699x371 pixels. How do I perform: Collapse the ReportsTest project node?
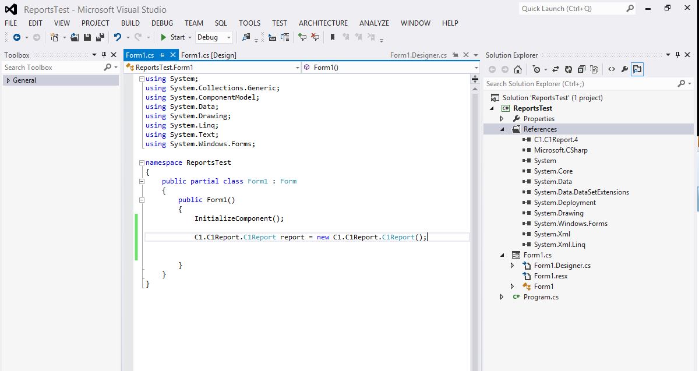(x=492, y=108)
